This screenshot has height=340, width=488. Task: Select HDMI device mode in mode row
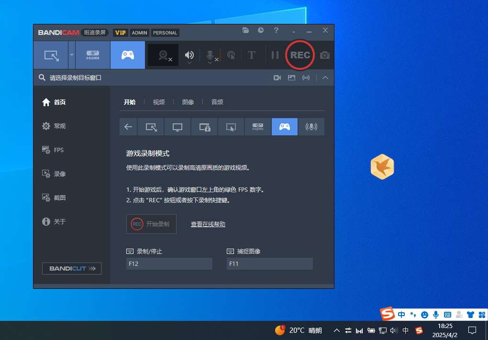[258, 127]
